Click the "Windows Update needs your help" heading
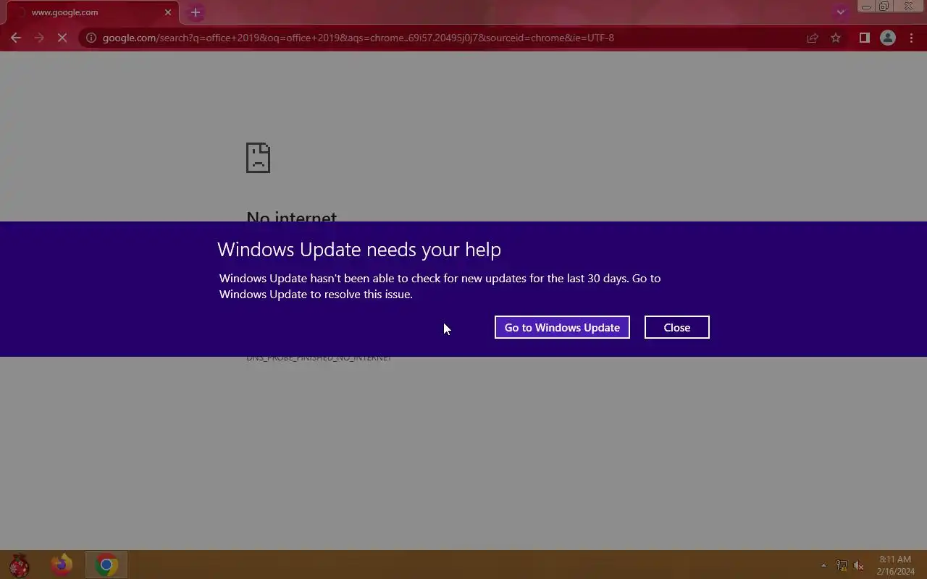927x579 pixels. click(x=359, y=249)
